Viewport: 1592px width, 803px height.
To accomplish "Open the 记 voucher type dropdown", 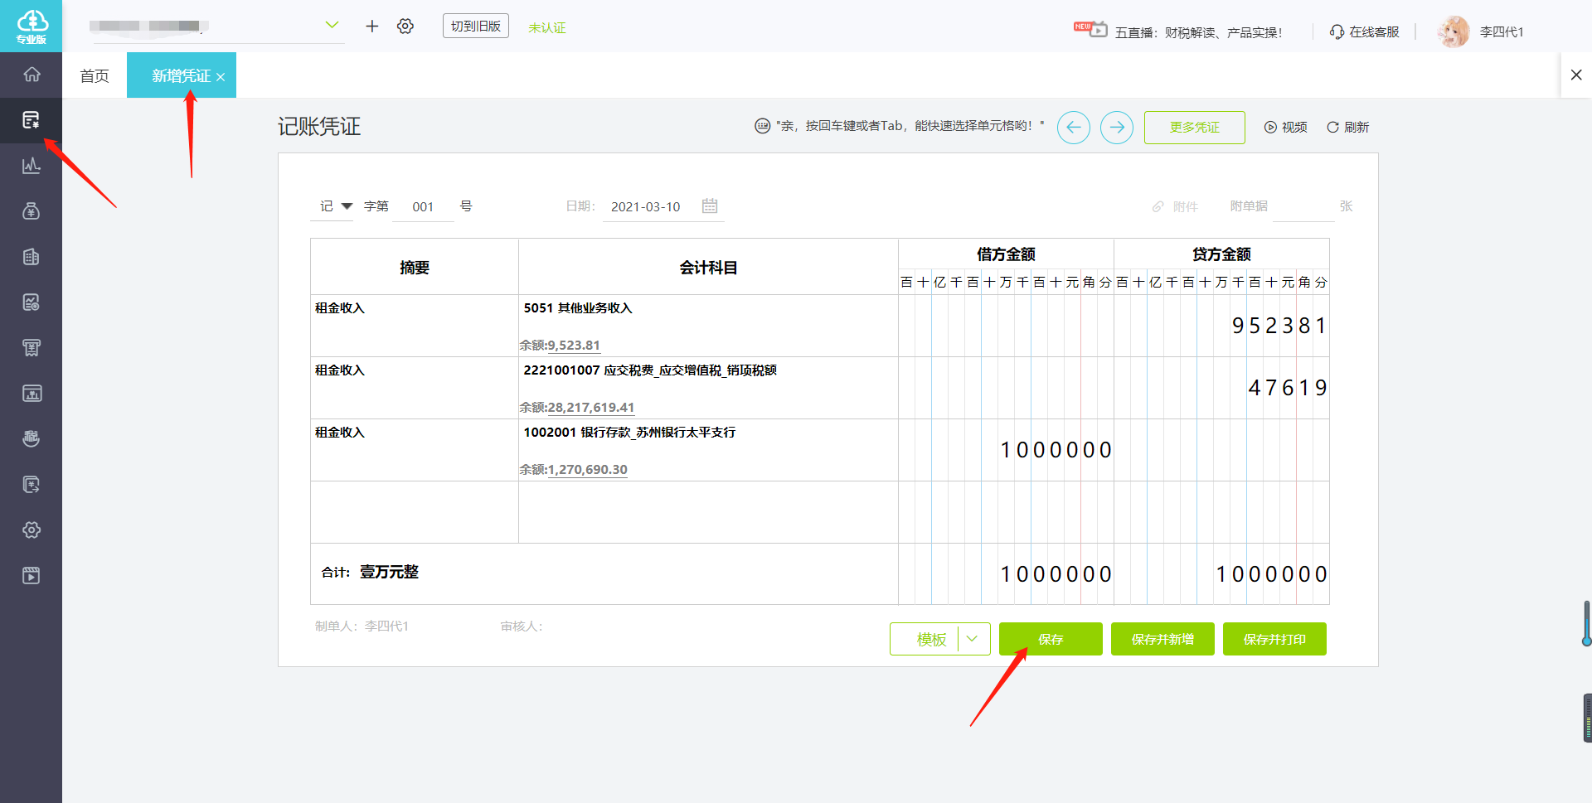I will coord(346,206).
